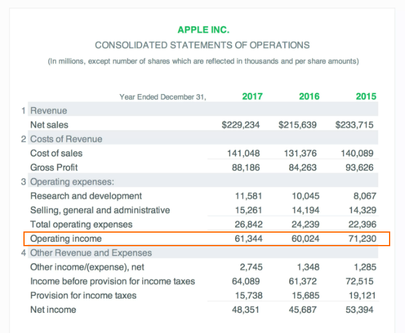Image resolution: width=405 pixels, height=333 pixels.
Task: Select the 2016 column header
Action: (309, 97)
